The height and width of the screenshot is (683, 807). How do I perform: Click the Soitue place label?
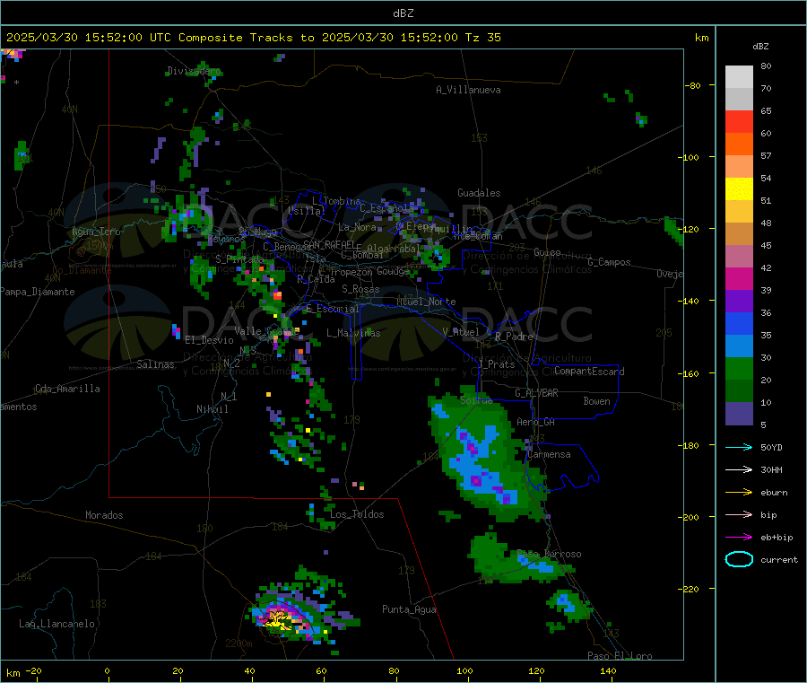[x=475, y=400]
